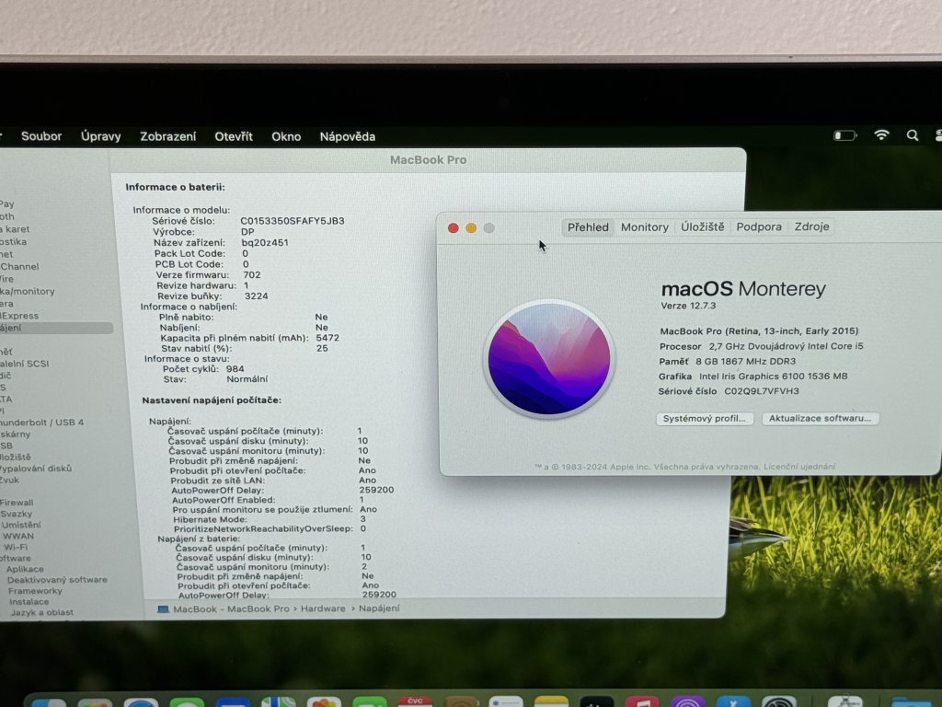Click serial number C02Q9L7VFVH3
Screen dimensions: 942x707
pyautogui.click(x=761, y=390)
